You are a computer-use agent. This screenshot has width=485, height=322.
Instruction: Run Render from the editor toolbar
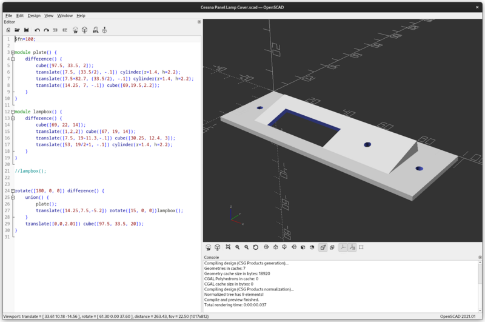84,30
